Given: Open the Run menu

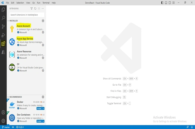Looking at the screenshot, I should point(39,3).
